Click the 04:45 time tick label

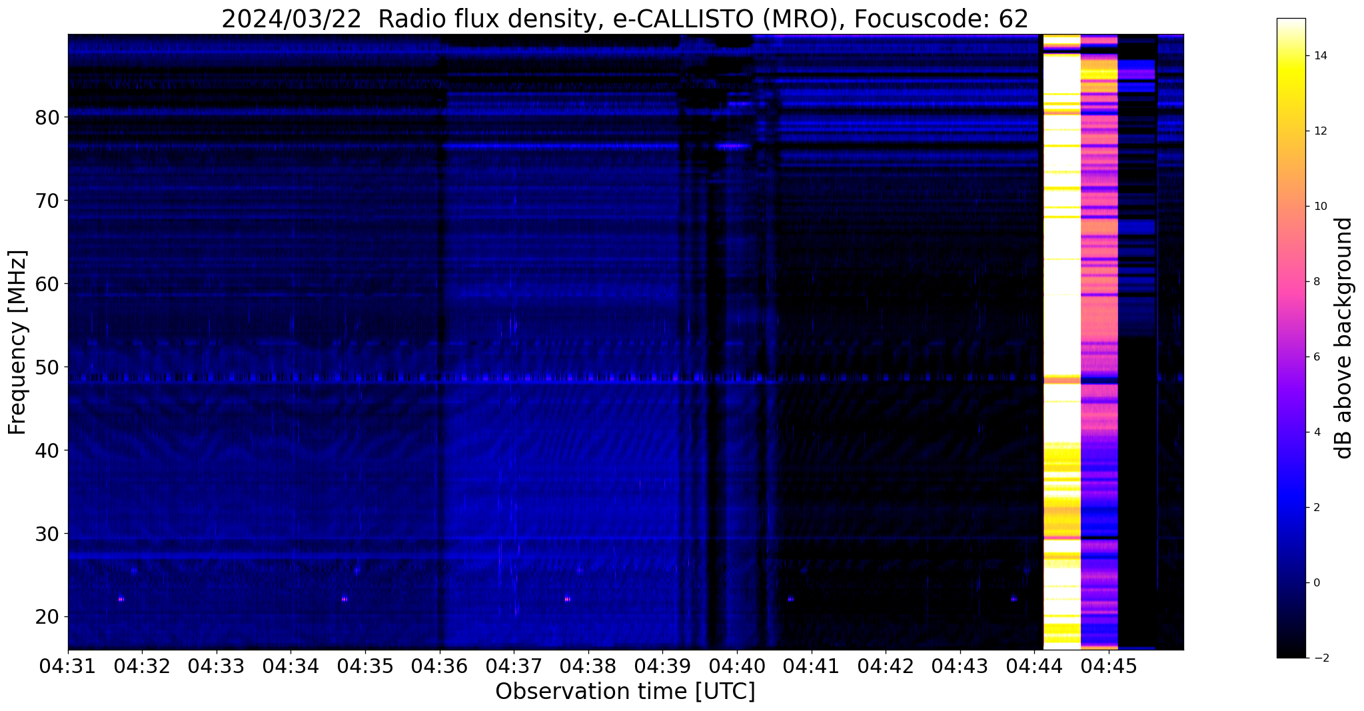(x=1109, y=665)
